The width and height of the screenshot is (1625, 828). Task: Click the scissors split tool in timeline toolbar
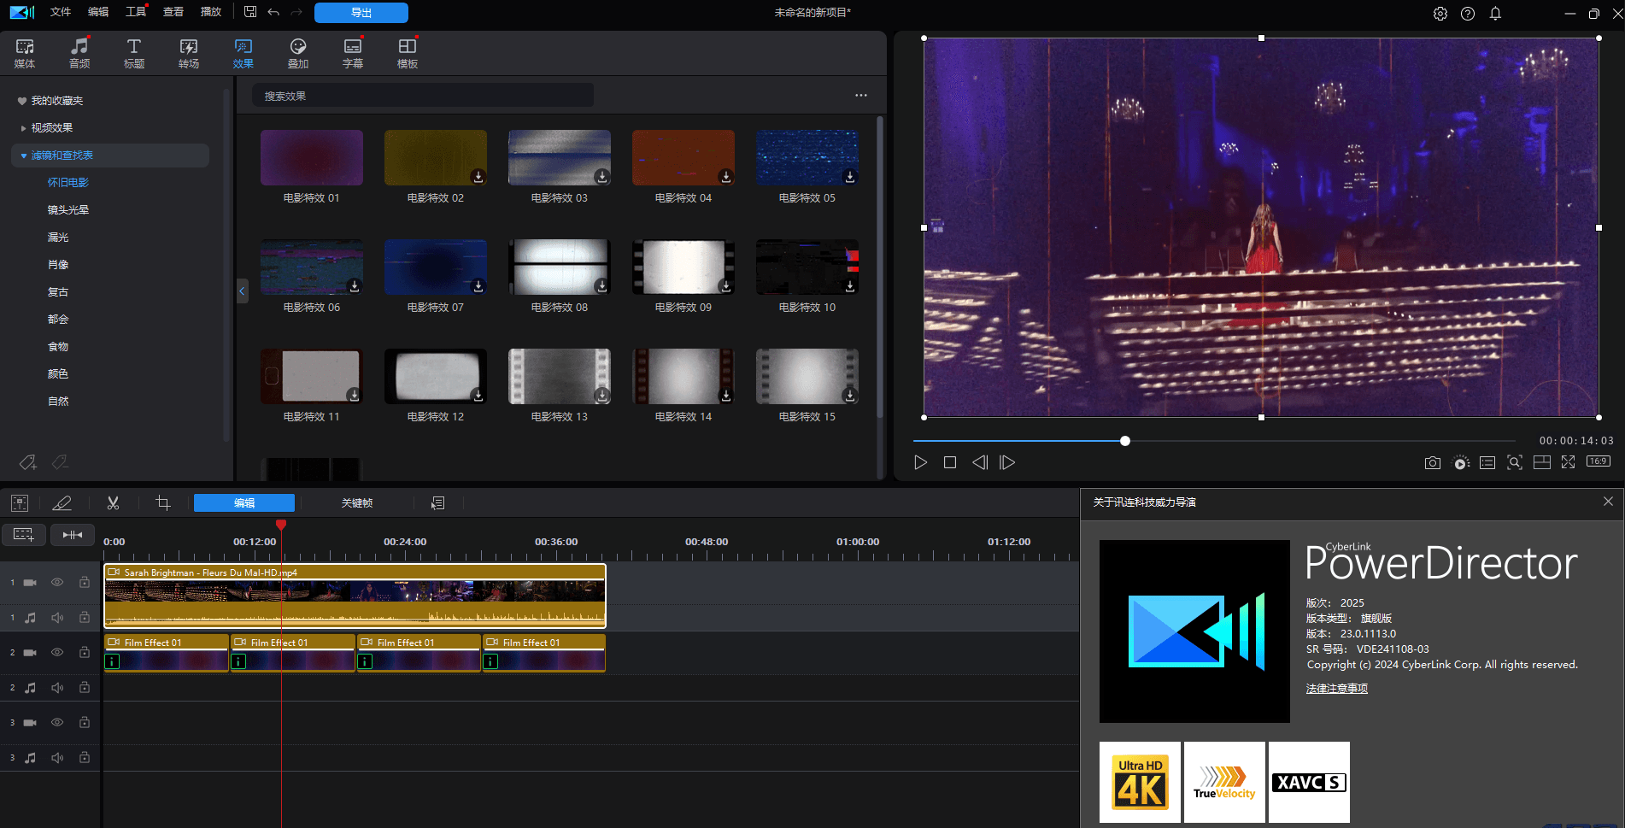point(113,503)
